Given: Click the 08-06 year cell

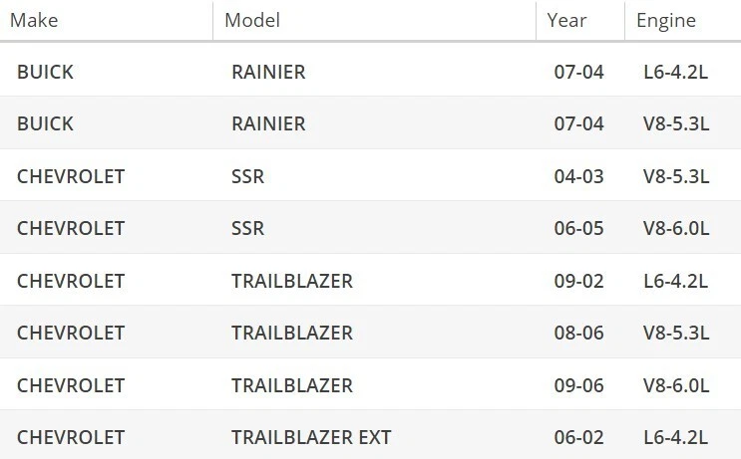Looking at the screenshot, I should click(x=579, y=333).
